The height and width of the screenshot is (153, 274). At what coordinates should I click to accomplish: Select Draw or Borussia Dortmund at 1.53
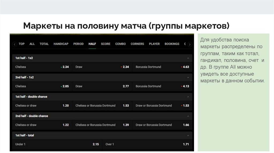[162, 106]
